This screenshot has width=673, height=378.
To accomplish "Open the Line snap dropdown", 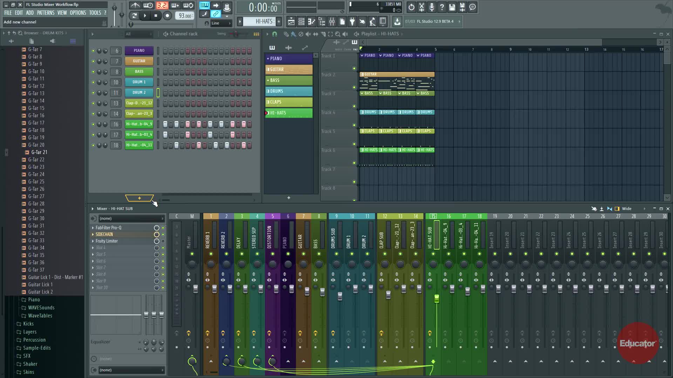I will (x=222, y=23).
